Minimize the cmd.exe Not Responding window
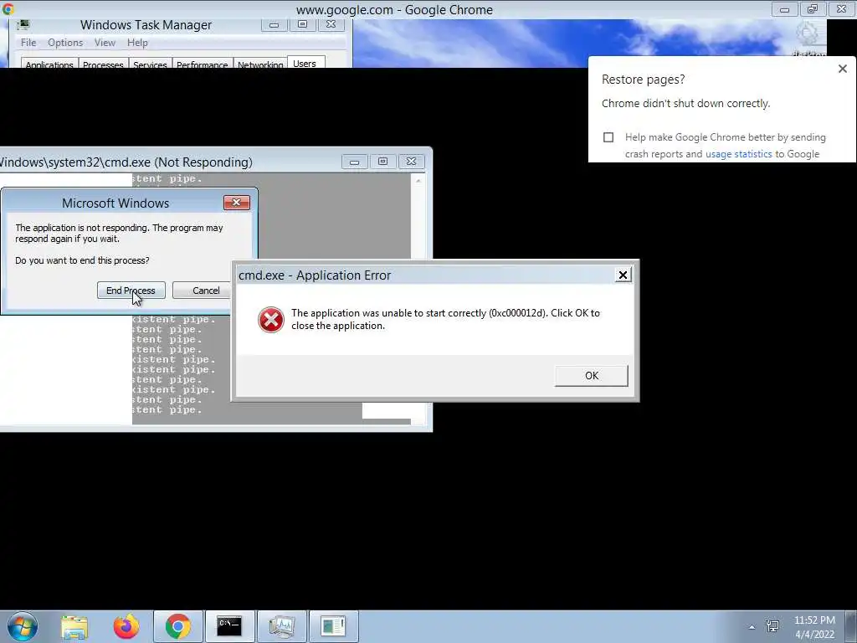857x643 pixels. point(354,162)
